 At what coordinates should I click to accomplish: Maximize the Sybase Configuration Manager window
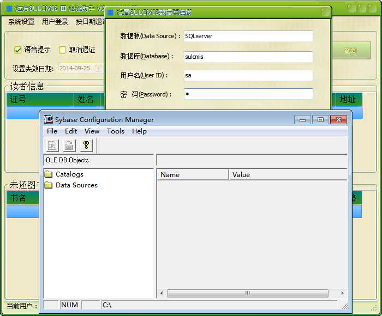[320, 120]
